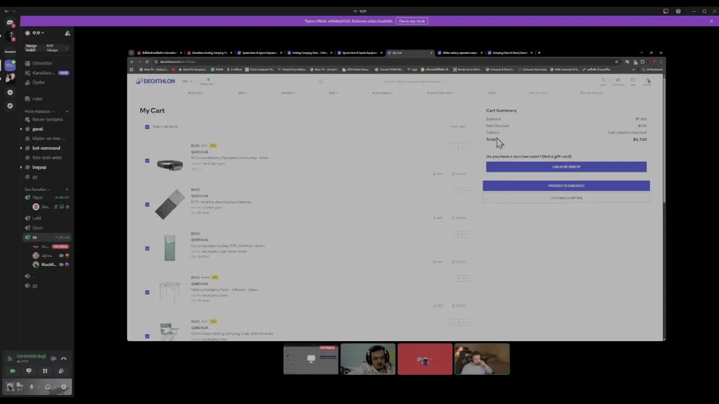The height and width of the screenshot is (404, 719).
Task: Mute microphone in Discord user panel
Action: coord(32,387)
